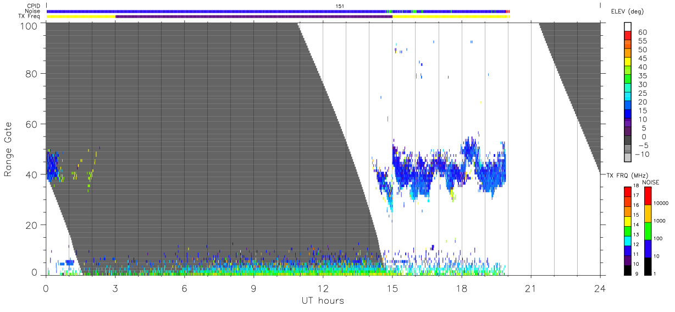Click the 20 tick label on Range Gate axis
The width and height of the screenshot is (675, 312).
point(32,225)
